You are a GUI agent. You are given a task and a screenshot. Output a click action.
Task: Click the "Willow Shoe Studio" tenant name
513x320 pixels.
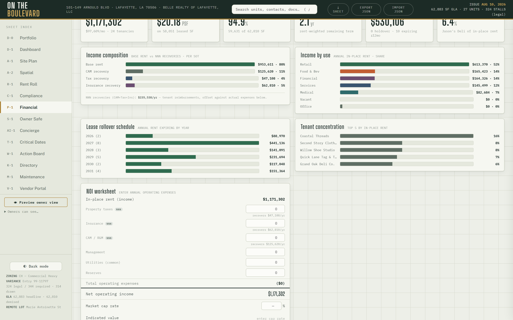click(x=317, y=150)
